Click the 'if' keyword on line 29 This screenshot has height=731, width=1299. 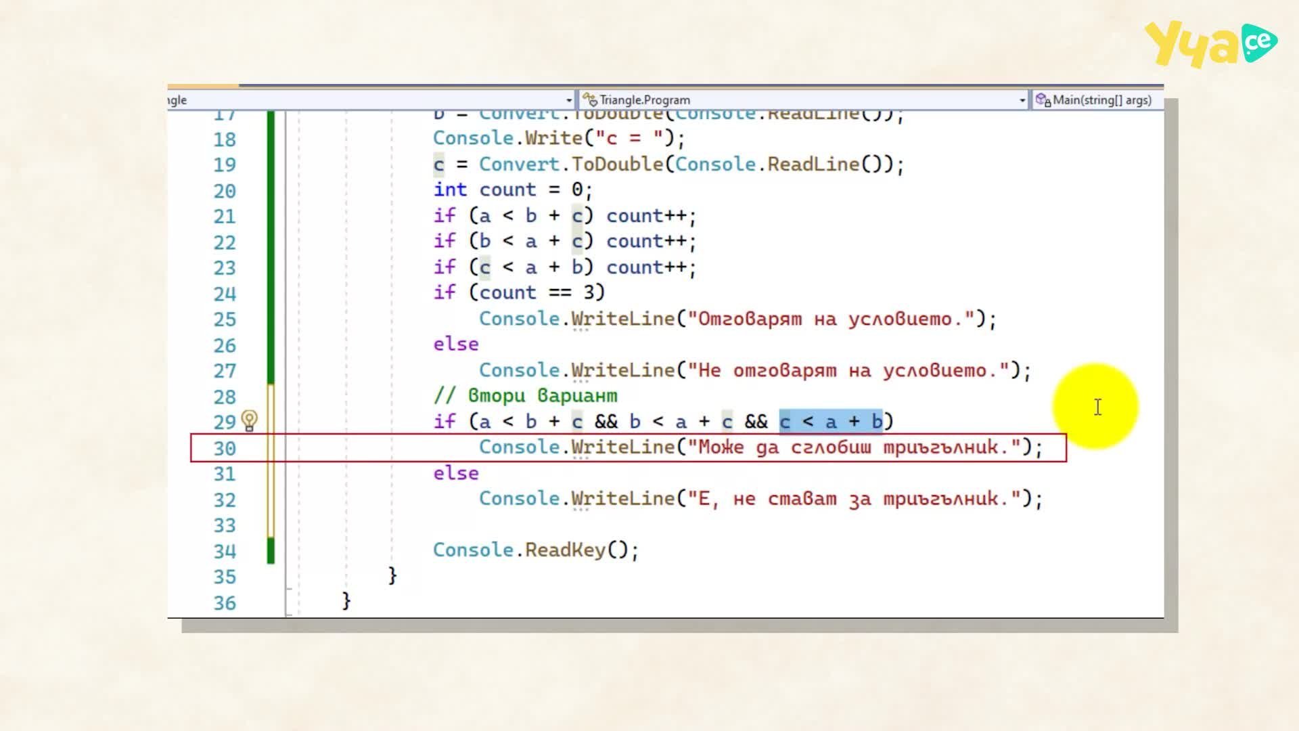[x=444, y=421]
